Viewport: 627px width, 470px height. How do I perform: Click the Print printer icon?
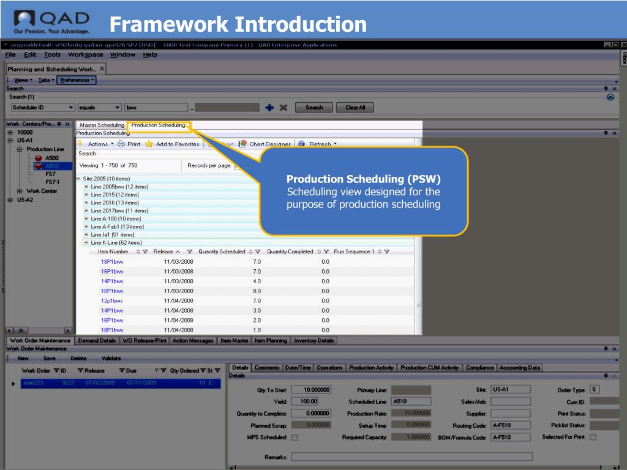pos(121,144)
